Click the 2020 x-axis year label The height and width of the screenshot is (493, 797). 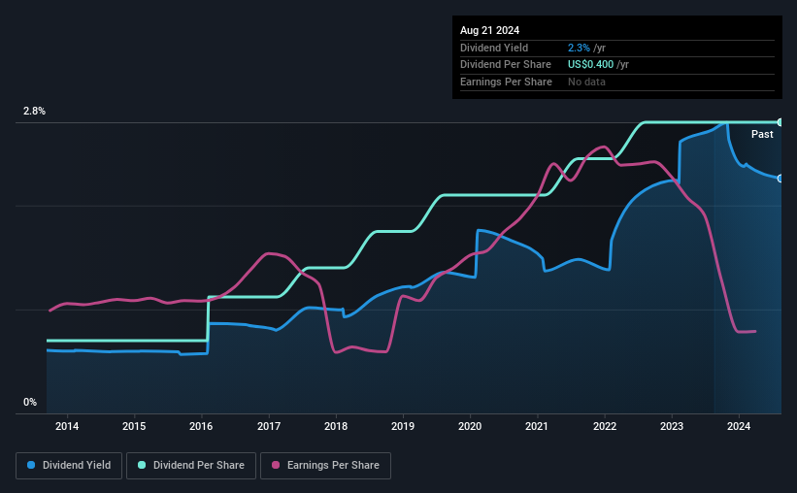point(470,426)
